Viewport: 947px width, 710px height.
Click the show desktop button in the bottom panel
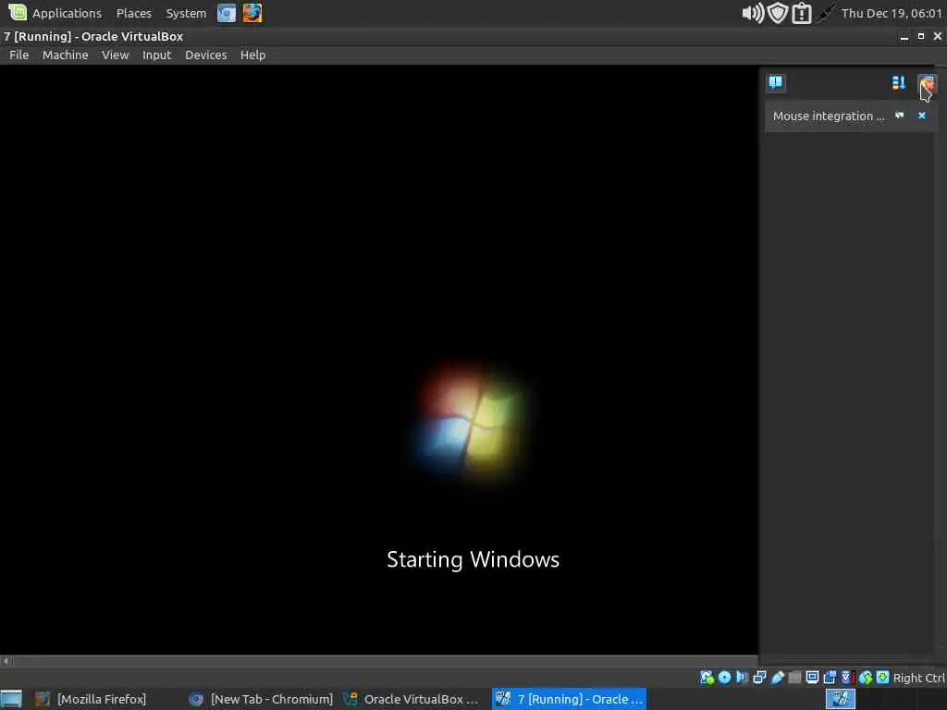point(11,699)
